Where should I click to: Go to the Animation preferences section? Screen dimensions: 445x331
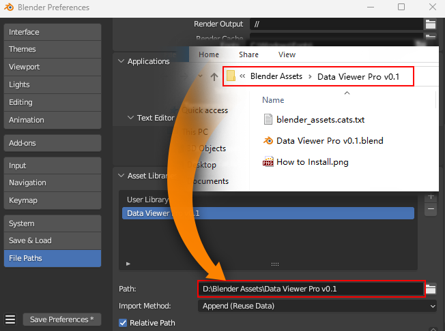pos(53,120)
